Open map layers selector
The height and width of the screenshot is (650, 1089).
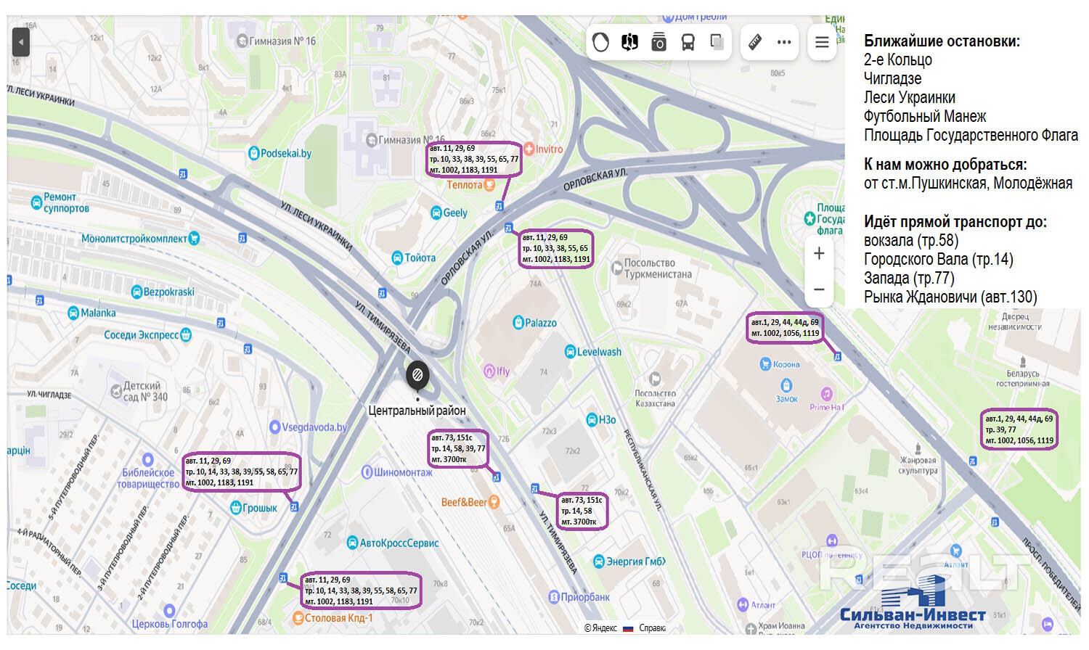point(717,42)
